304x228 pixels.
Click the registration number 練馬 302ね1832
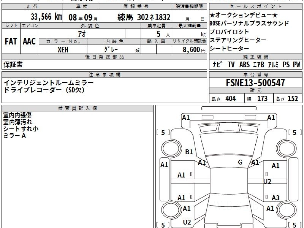pyautogui.click(x=144, y=17)
